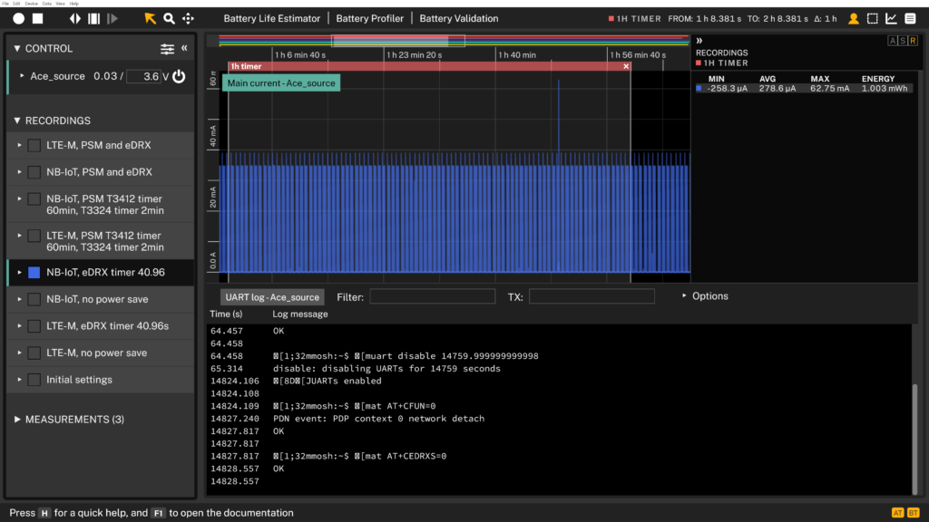Start recording with the round record button

click(x=19, y=18)
